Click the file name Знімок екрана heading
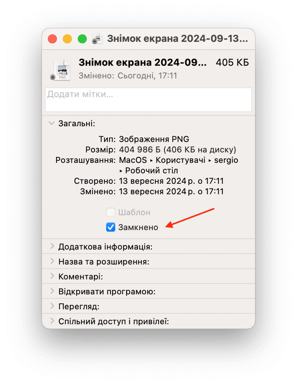 click(143, 63)
